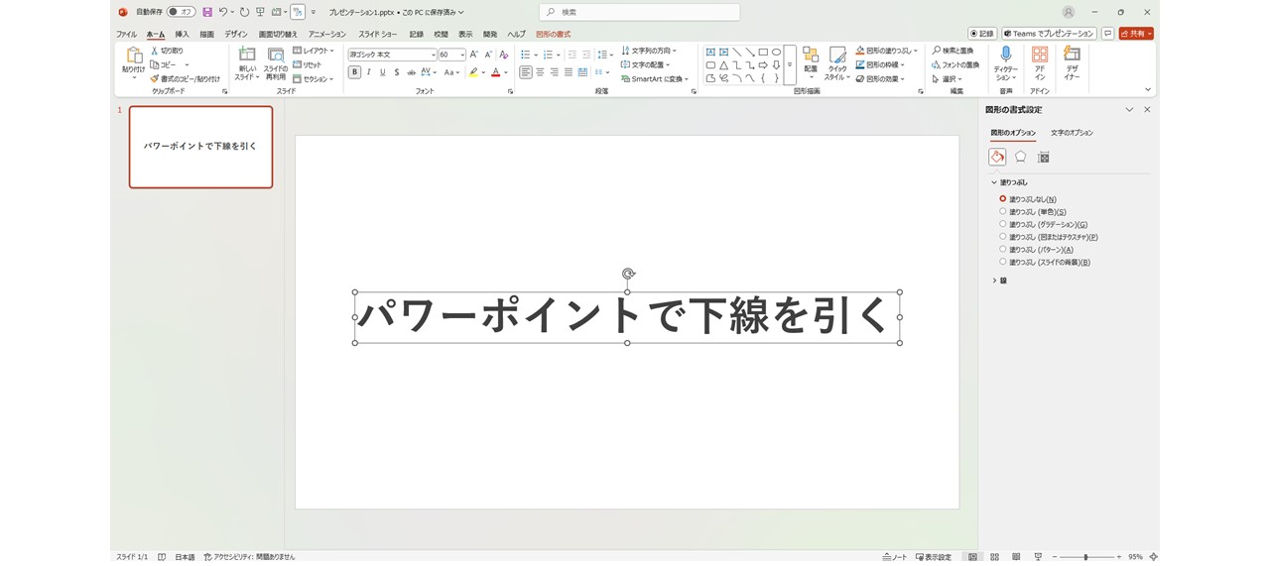Viewport: 1270px width, 566px height.
Task: Open レイアウト layout dropdown
Action: [314, 51]
